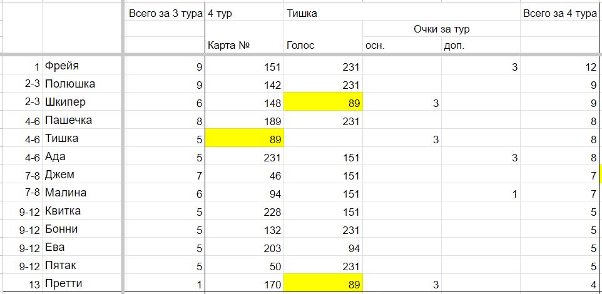Screen dimensions: 602x294
Task: Select the yellow Голос cell in Шкипер row
Action: 324,102
